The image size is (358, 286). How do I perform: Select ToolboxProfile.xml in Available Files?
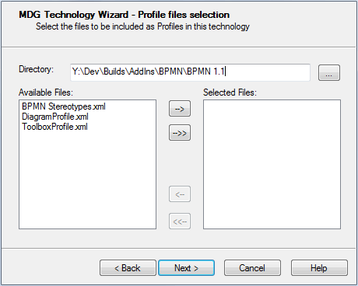[54, 127]
